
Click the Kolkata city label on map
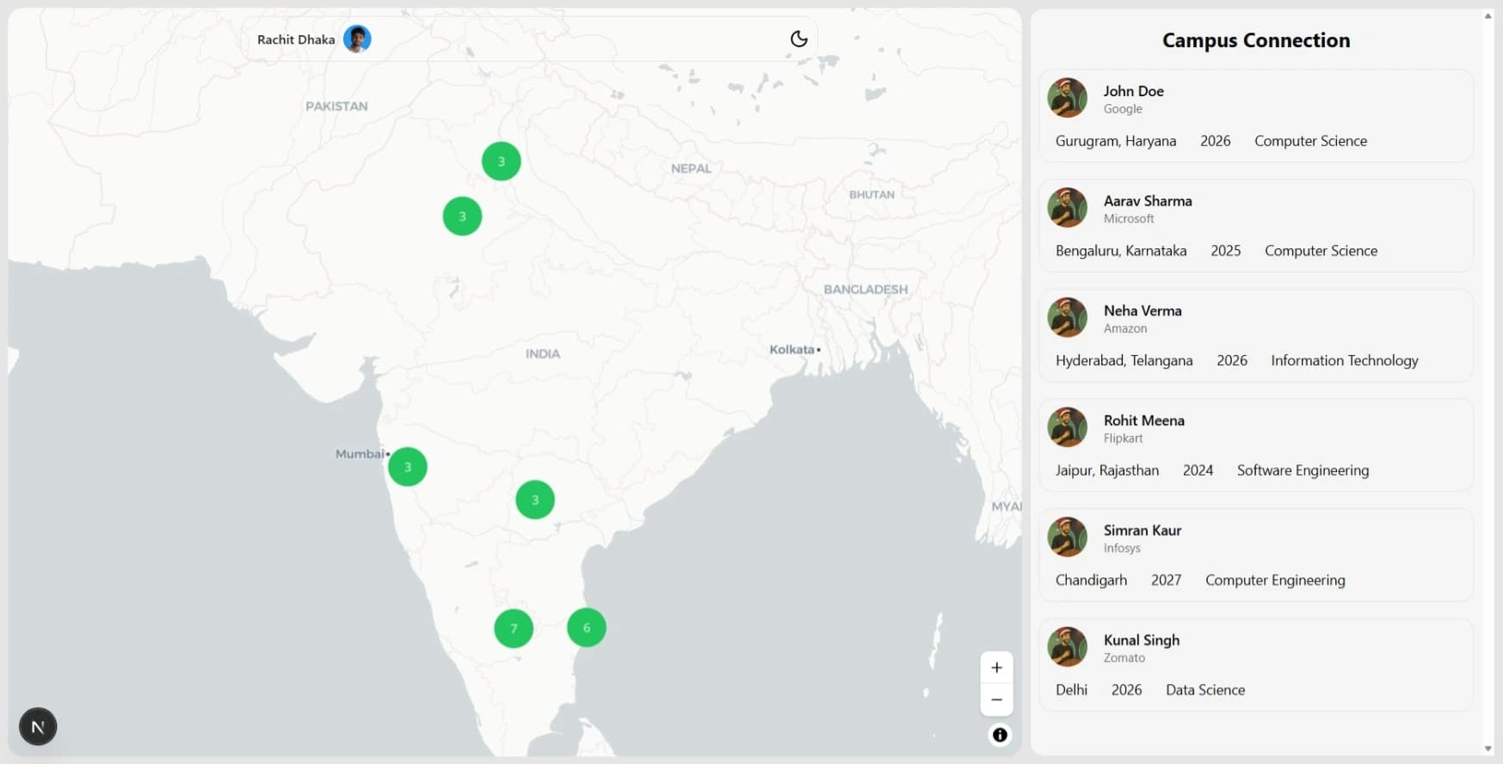[x=792, y=350]
